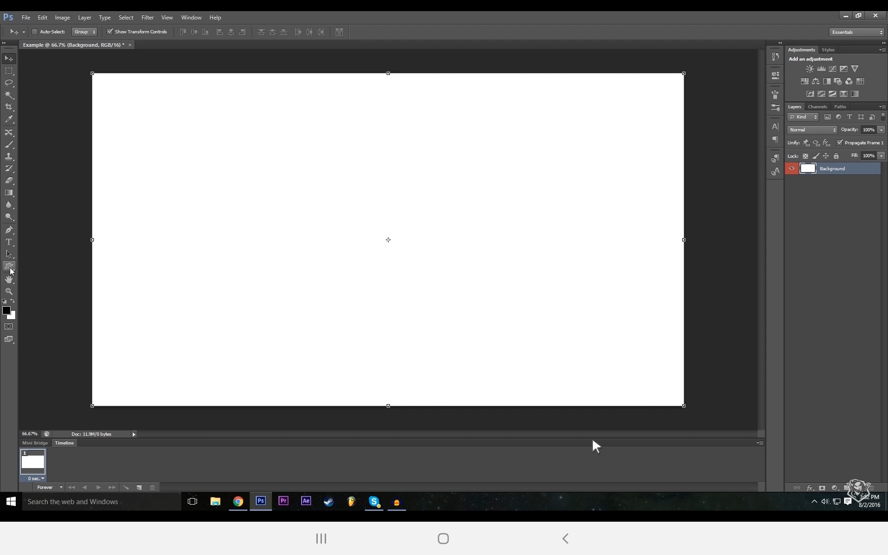Image resolution: width=888 pixels, height=555 pixels.
Task: Open the layer filter Kind dropdown
Action: 803,117
